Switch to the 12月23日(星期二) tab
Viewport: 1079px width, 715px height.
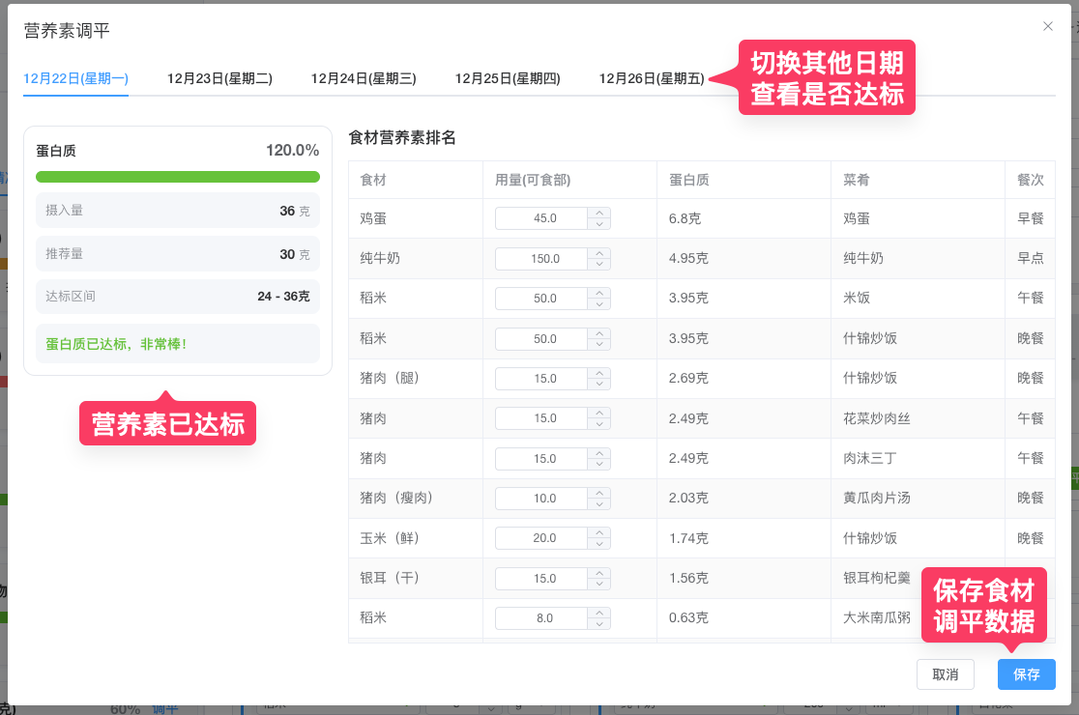(219, 78)
